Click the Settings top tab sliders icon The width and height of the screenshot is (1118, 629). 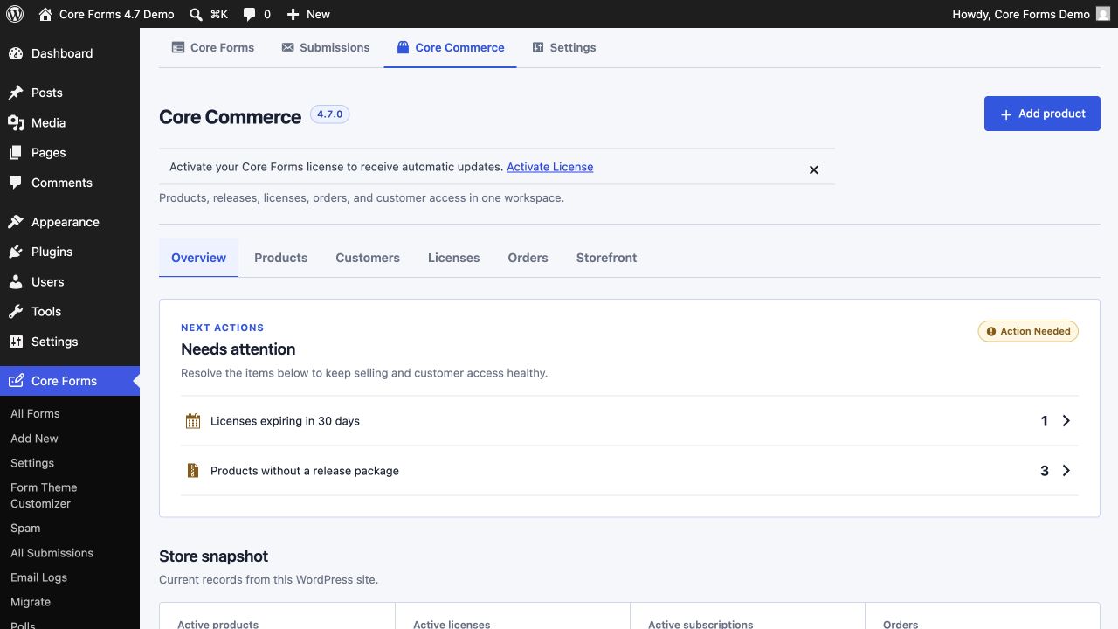[x=538, y=48]
